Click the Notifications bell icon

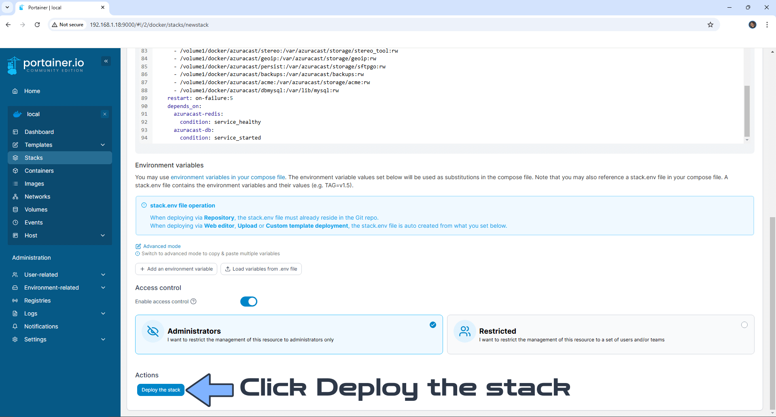pyautogui.click(x=15, y=326)
